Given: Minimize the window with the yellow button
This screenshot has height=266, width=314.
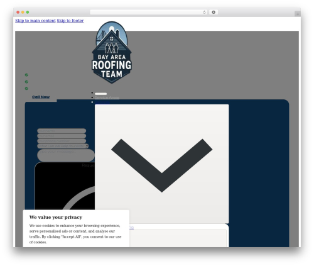Looking at the screenshot, I should point(23,13).
